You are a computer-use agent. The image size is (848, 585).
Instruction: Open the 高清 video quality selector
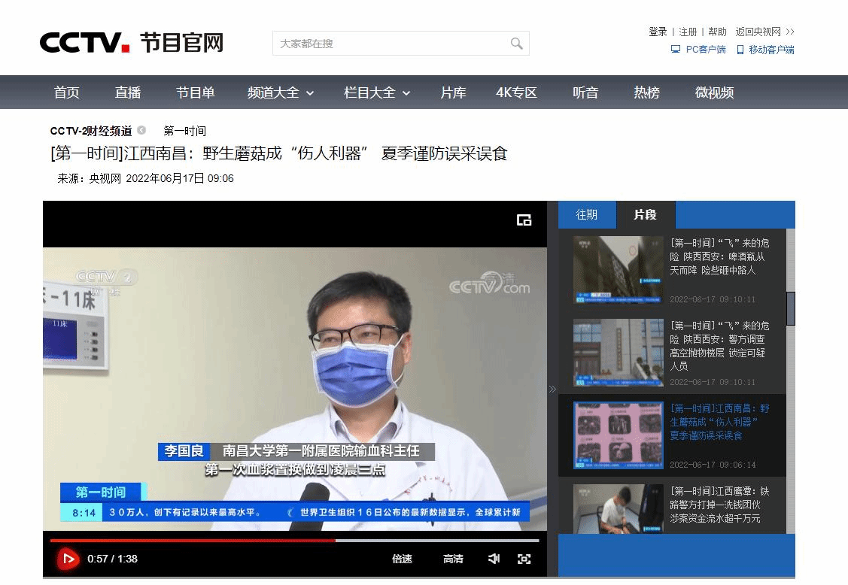(x=453, y=559)
